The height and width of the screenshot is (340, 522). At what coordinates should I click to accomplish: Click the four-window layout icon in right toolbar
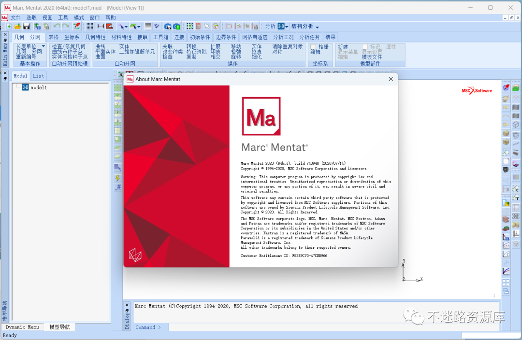point(506,283)
